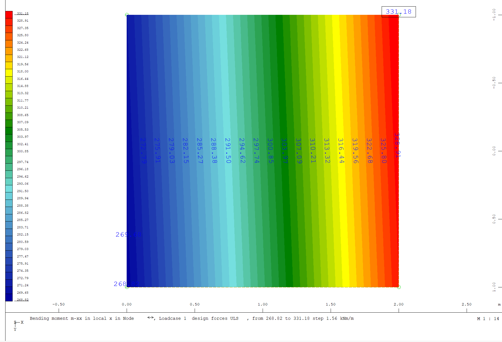Click the X-Y-Z coordinate axes icon
The height and width of the screenshot is (342, 502).
(x=18, y=325)
